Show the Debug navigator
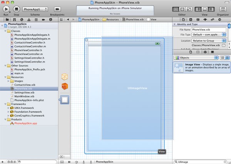 click(36, 20)
